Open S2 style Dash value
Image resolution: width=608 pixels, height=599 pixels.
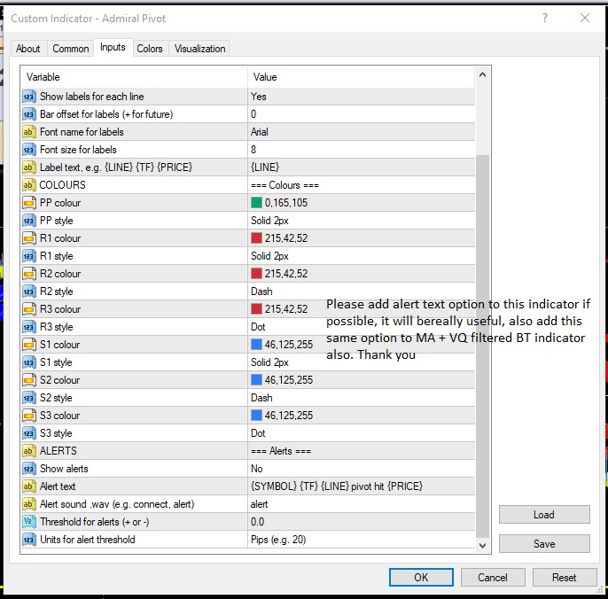(x=361, y=398)
